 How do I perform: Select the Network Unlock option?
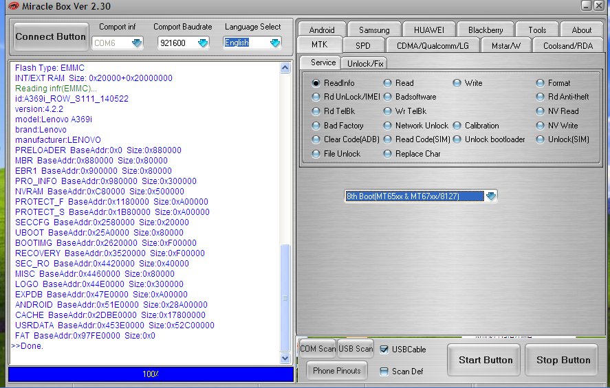[387, 126]
